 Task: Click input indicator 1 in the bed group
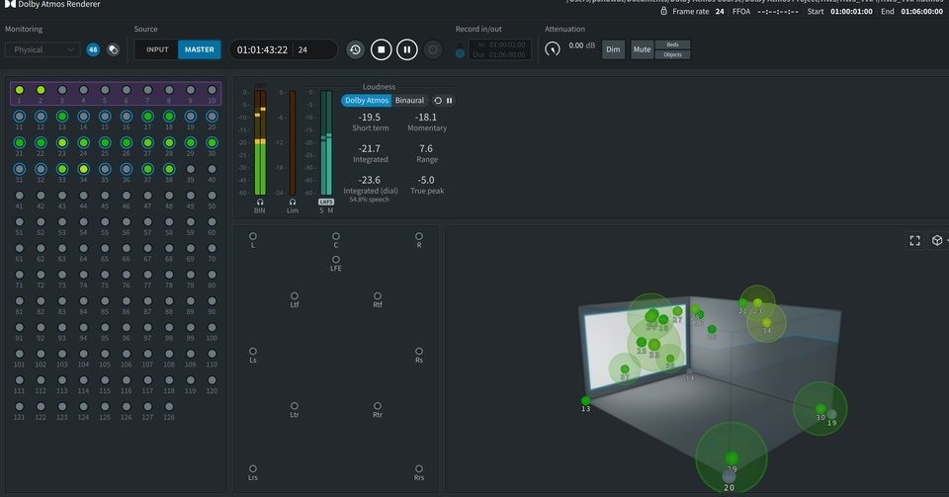(20, 90)
